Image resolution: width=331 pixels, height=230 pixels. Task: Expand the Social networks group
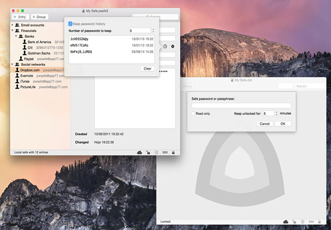[x=12, y=64]
